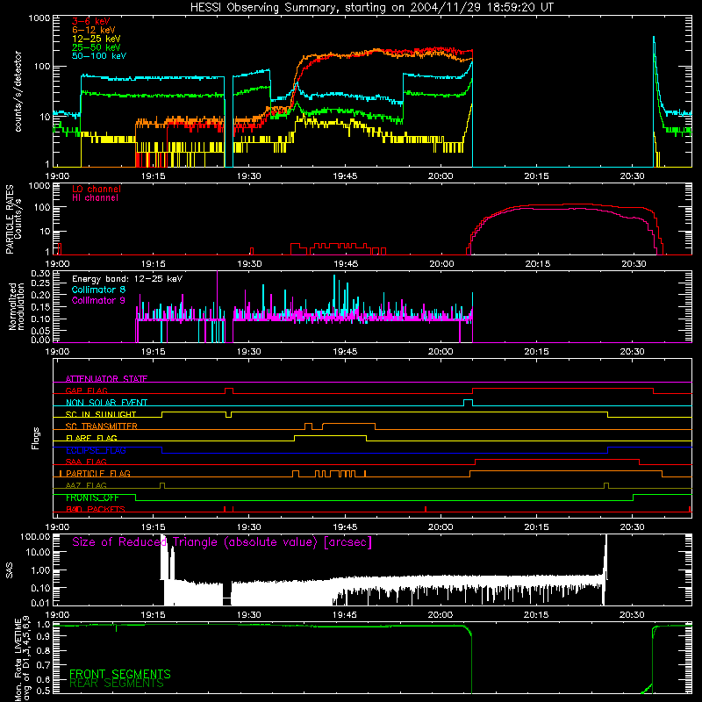
Task: Click the 'SAA FLAG' label
Action: pyautogui.click(x=86, y=462)
